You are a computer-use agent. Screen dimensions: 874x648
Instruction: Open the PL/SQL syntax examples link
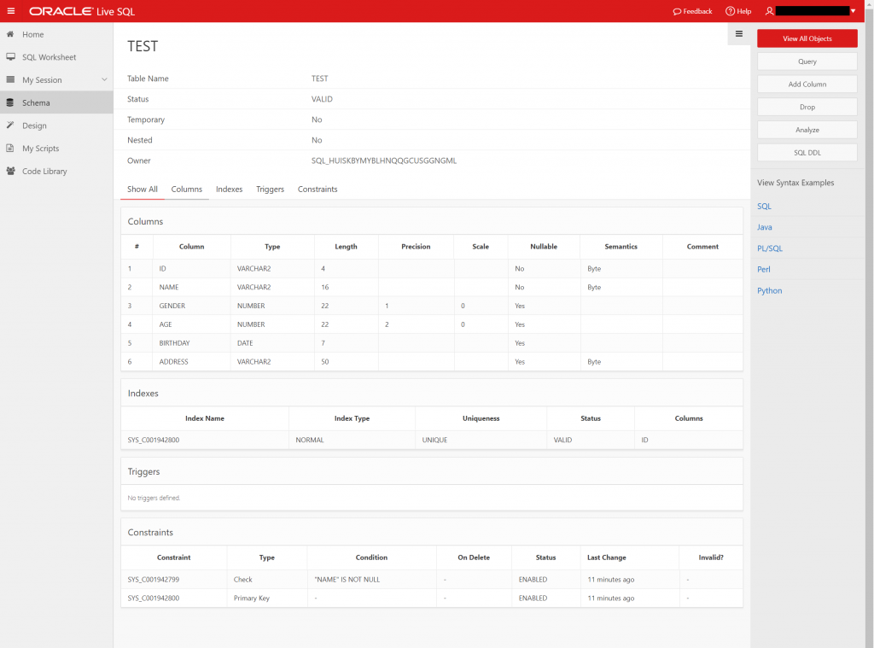[769, 248]
